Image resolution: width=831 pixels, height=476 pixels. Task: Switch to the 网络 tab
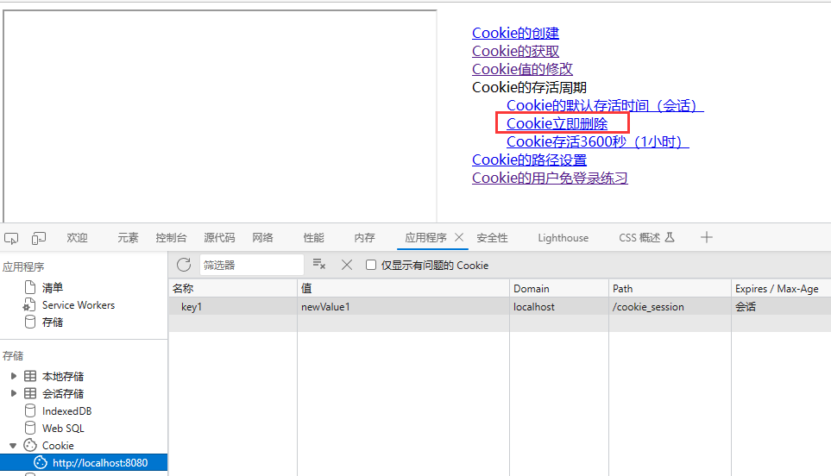(263, 238)
